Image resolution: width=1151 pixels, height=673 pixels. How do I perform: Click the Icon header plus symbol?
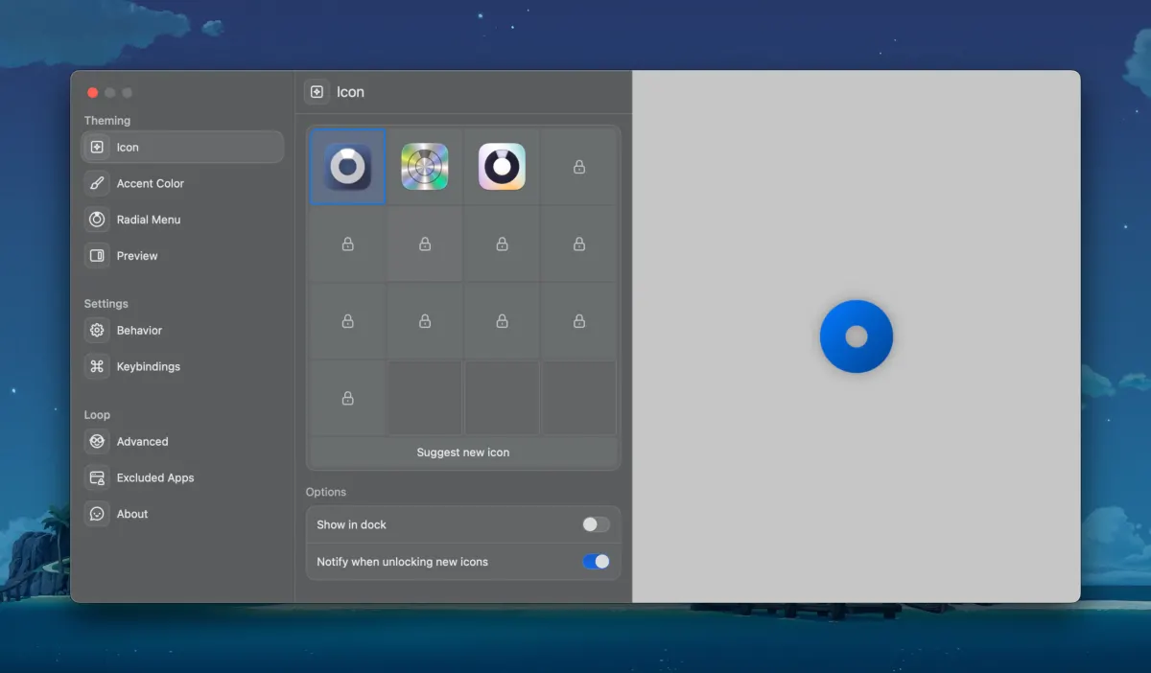(x=317, y=92)
